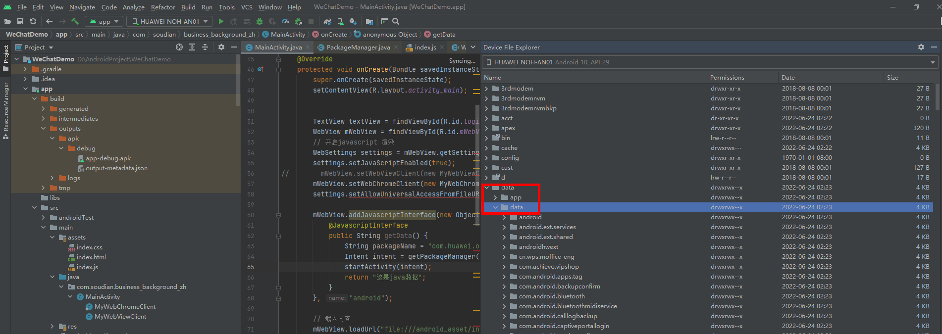The image size is (942, 334).
Task: Collapse the build folder in project tree
Action: tap(34, 99)
